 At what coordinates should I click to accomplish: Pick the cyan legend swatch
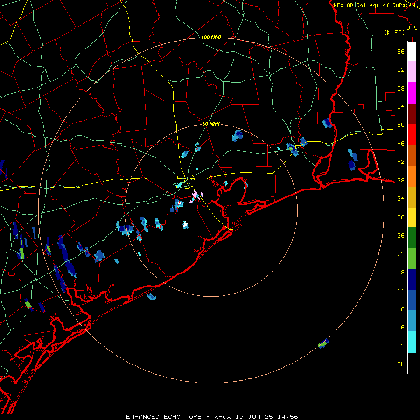click(412, 342)
